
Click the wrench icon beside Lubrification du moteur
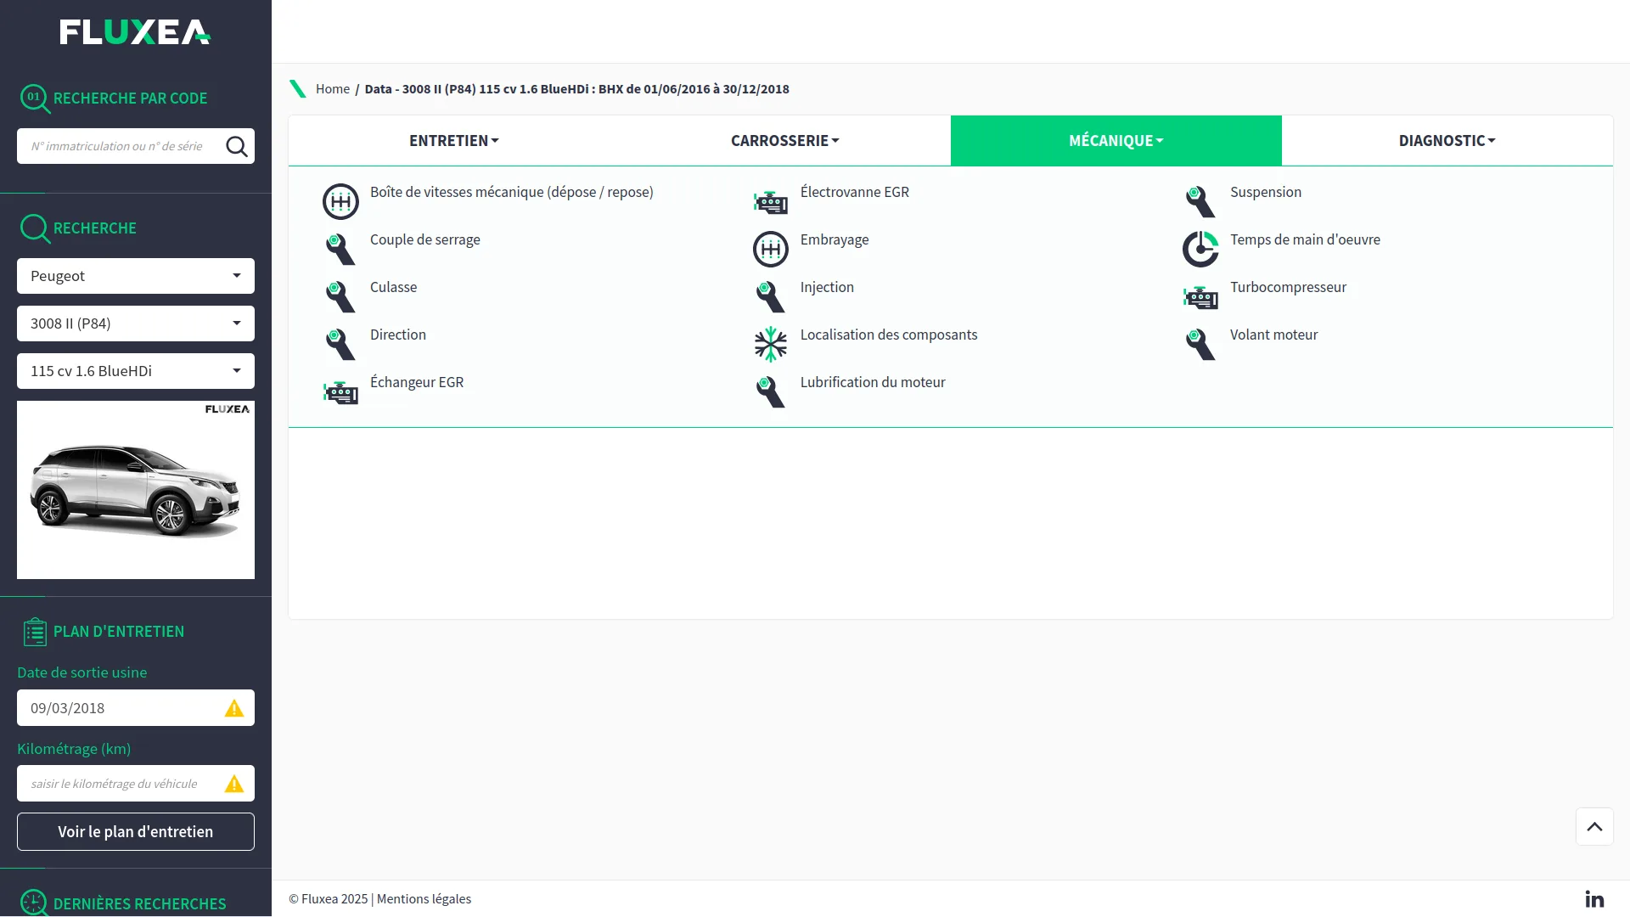coord(771,392)
